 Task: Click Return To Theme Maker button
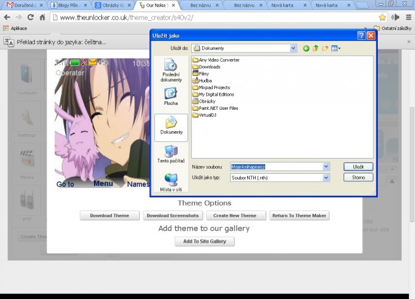299,215
